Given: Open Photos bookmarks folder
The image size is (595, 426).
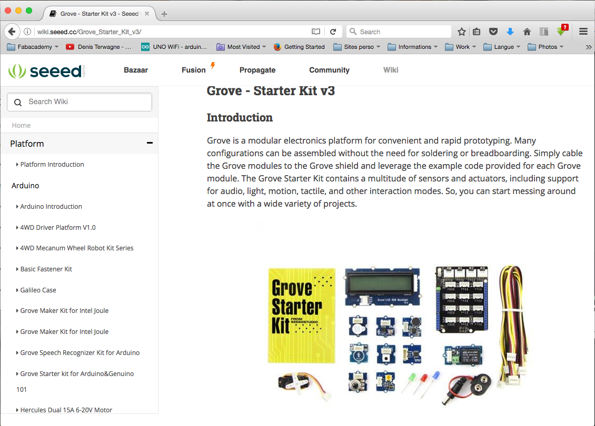Looking at the screenshot, I should coord(546,47).
